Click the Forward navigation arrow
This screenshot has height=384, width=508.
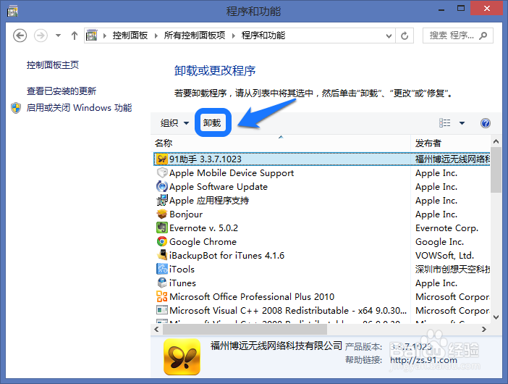tap(41, 36)
